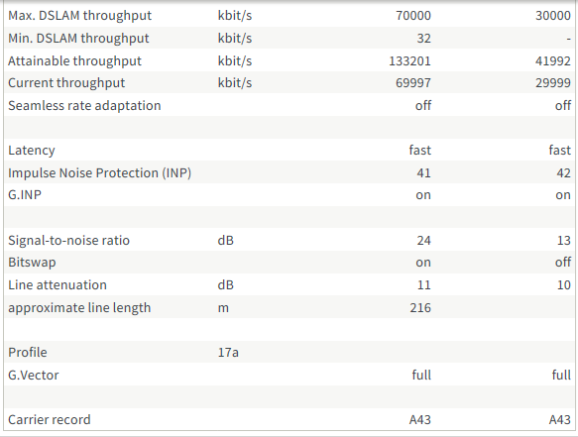Click the G.Vector row label
The image size is (578, 437).
point(33,376)
